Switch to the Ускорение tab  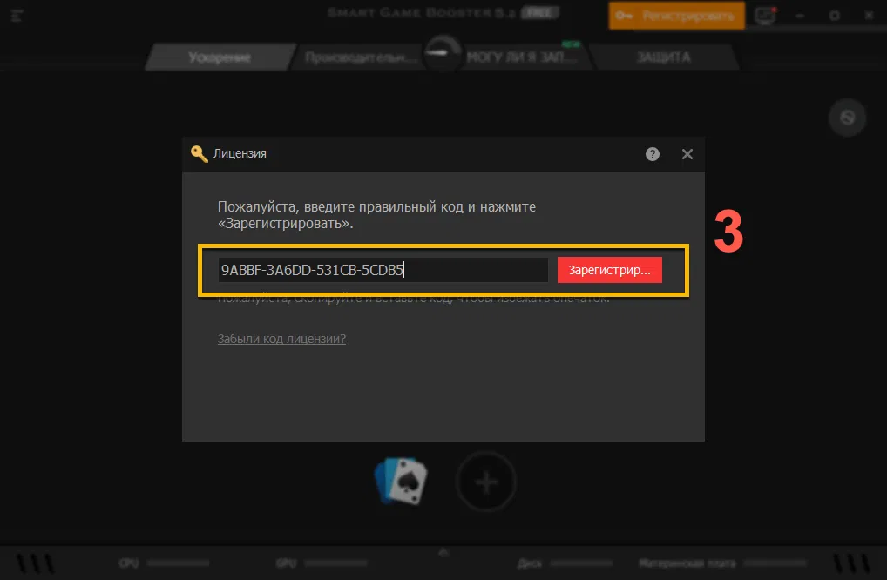click(x=220, y=57)
